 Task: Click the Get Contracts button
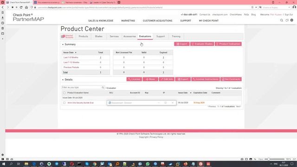pyautogui.click(x=231, y=79)
